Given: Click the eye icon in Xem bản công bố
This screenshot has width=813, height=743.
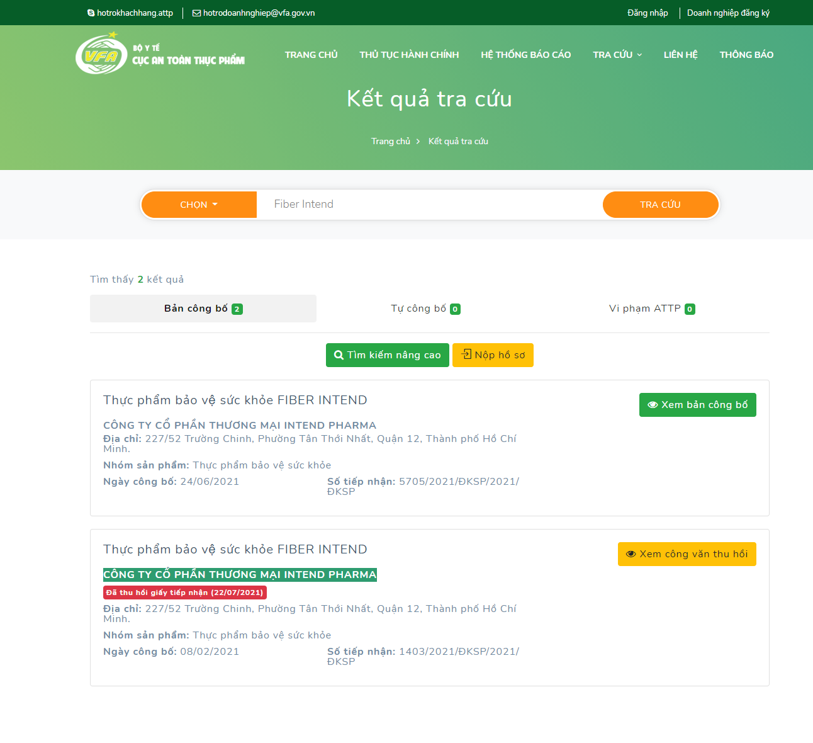Looking at the screenshot, I should pyautogui.click(x=653, y=405).
